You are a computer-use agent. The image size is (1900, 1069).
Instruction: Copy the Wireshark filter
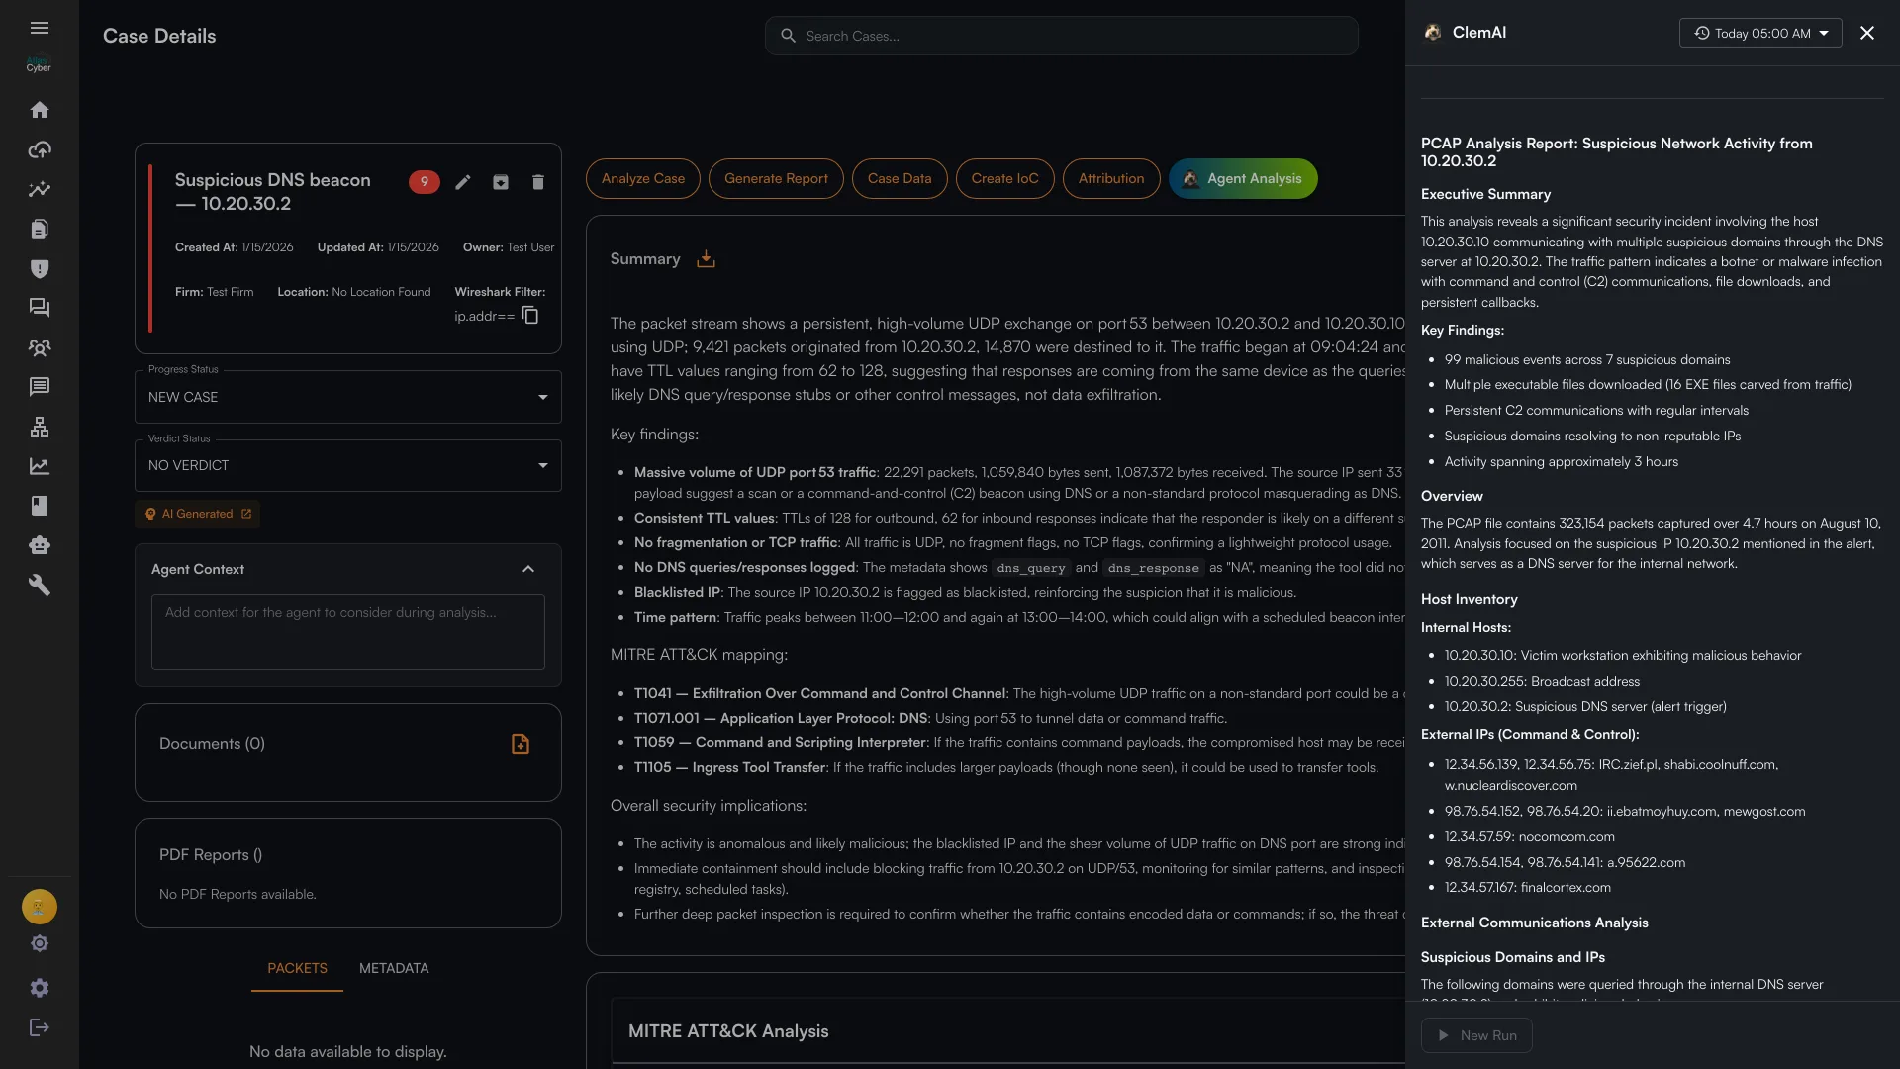click(x=530, y=316)
